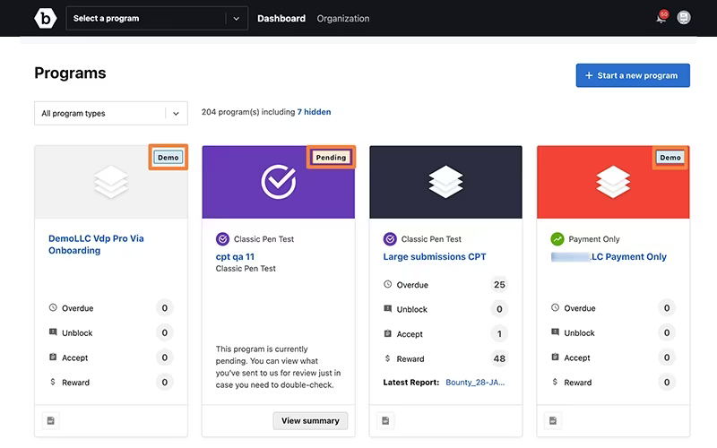The image size is (717, 448).
Task: Click Reward dollar icon on Large submissions CPT
Action: tap(387, 358)
